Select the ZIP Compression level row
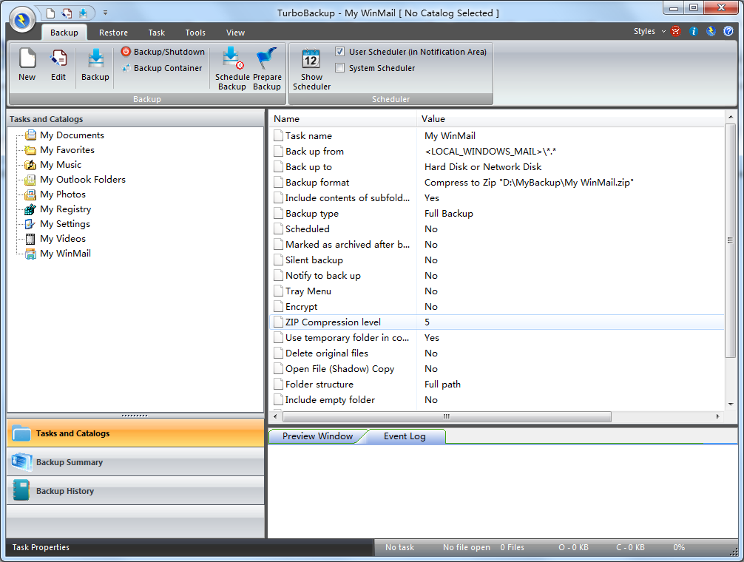The image size is (744, 562). pyautogui.click(x=497, y=322)
